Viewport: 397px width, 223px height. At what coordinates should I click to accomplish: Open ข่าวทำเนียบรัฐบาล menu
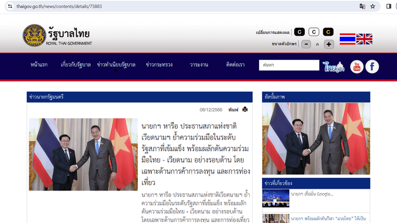click(x=116, y=64)
